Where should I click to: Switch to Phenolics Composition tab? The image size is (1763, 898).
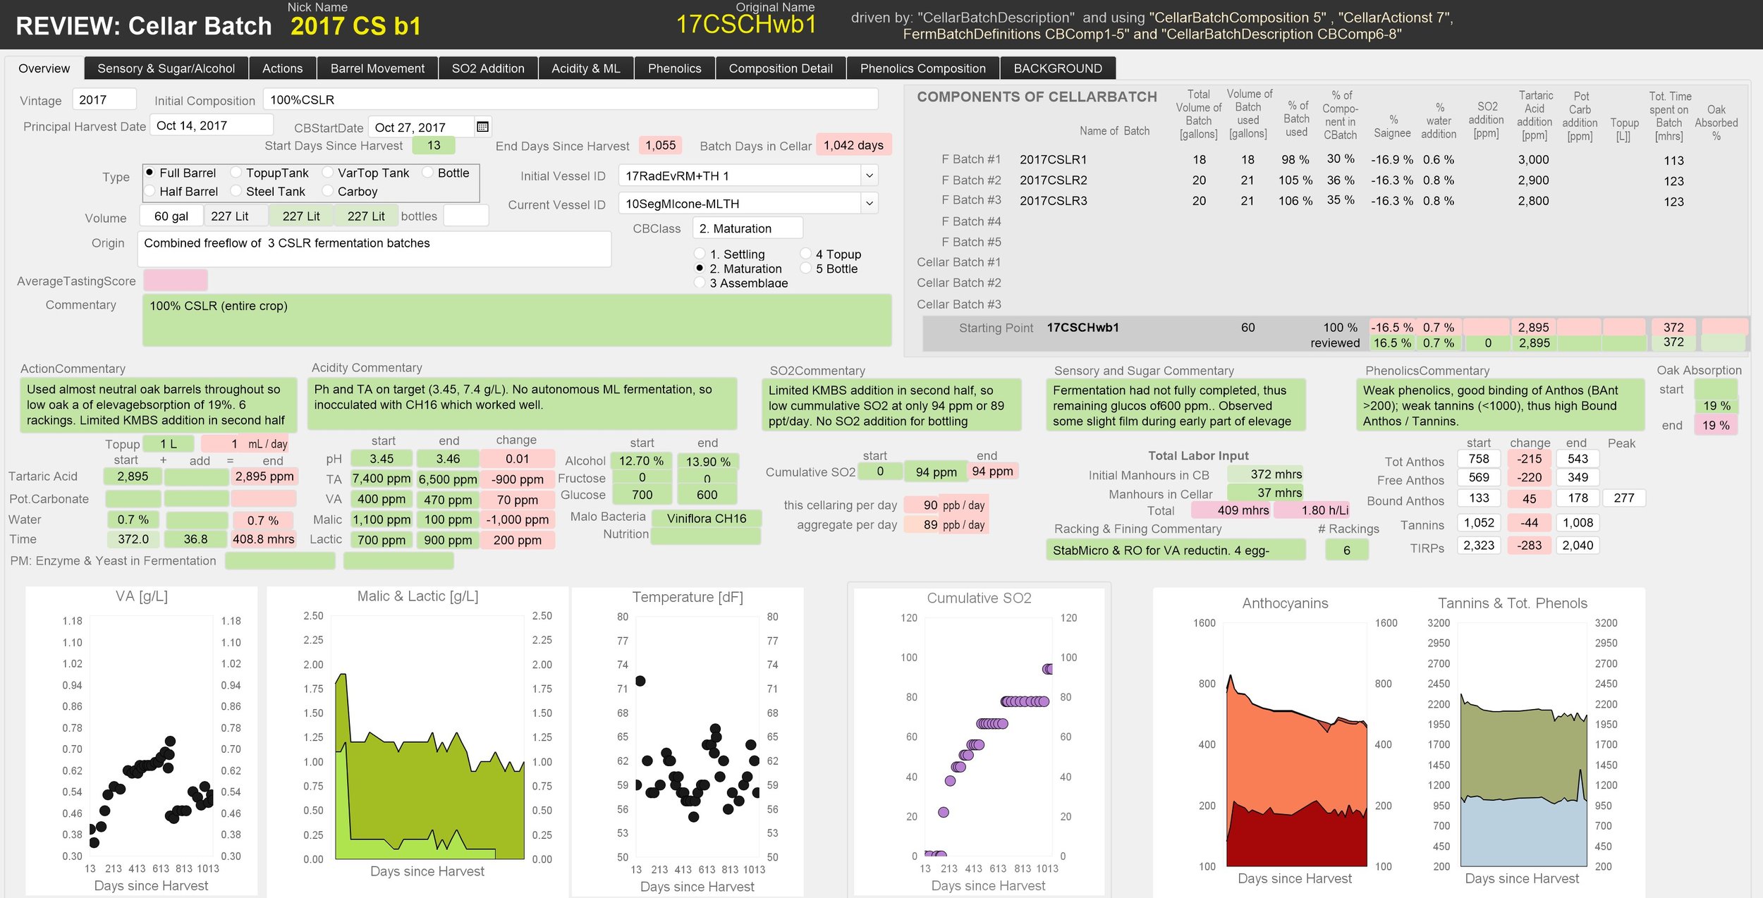point(923,68)
